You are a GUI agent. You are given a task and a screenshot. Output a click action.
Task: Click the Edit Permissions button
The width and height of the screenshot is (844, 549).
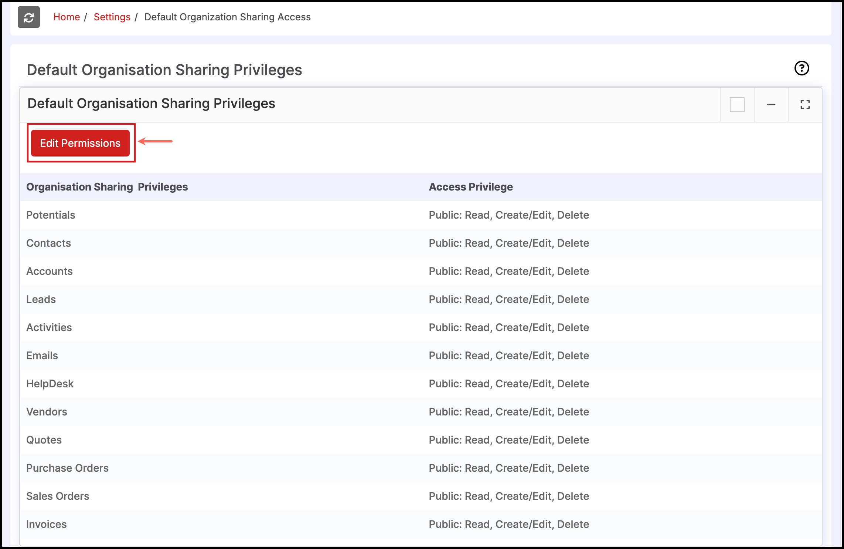[x=80, y=143]
